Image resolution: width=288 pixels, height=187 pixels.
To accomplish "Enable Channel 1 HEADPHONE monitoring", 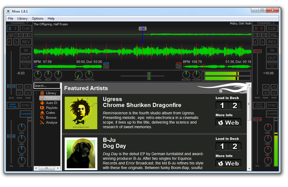I will click(x=13, y=105).
